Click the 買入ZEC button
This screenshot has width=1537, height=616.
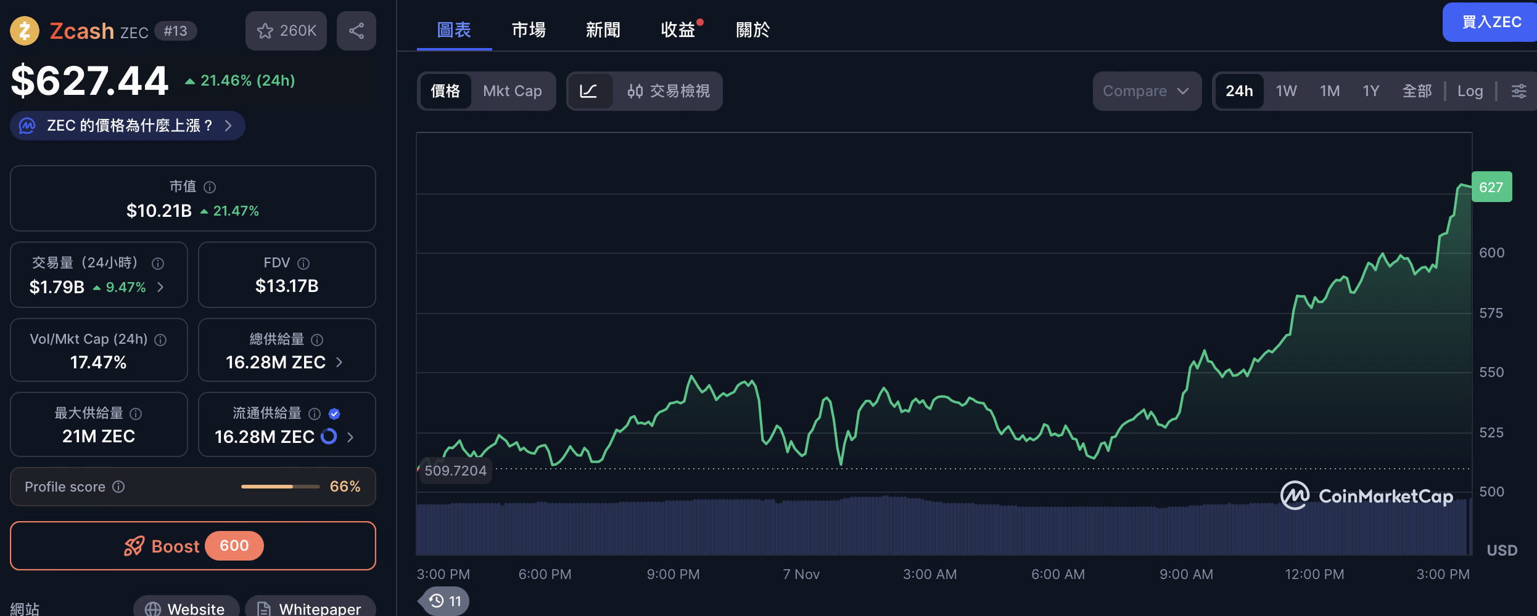1491,22
